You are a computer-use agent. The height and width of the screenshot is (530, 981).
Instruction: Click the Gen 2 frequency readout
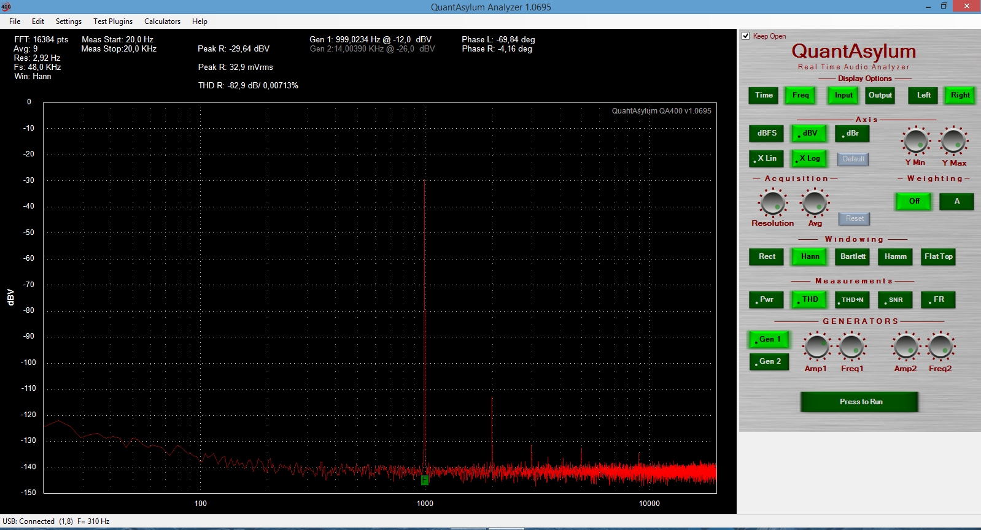372,49
